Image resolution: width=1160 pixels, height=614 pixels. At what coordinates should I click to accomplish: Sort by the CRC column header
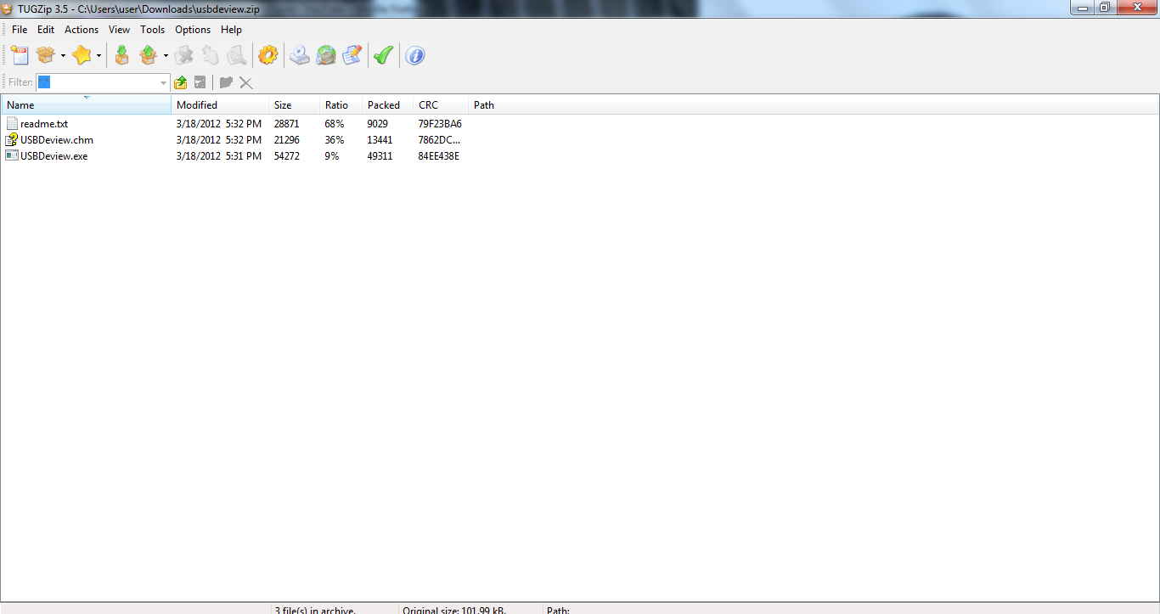[x=441, y=105]
